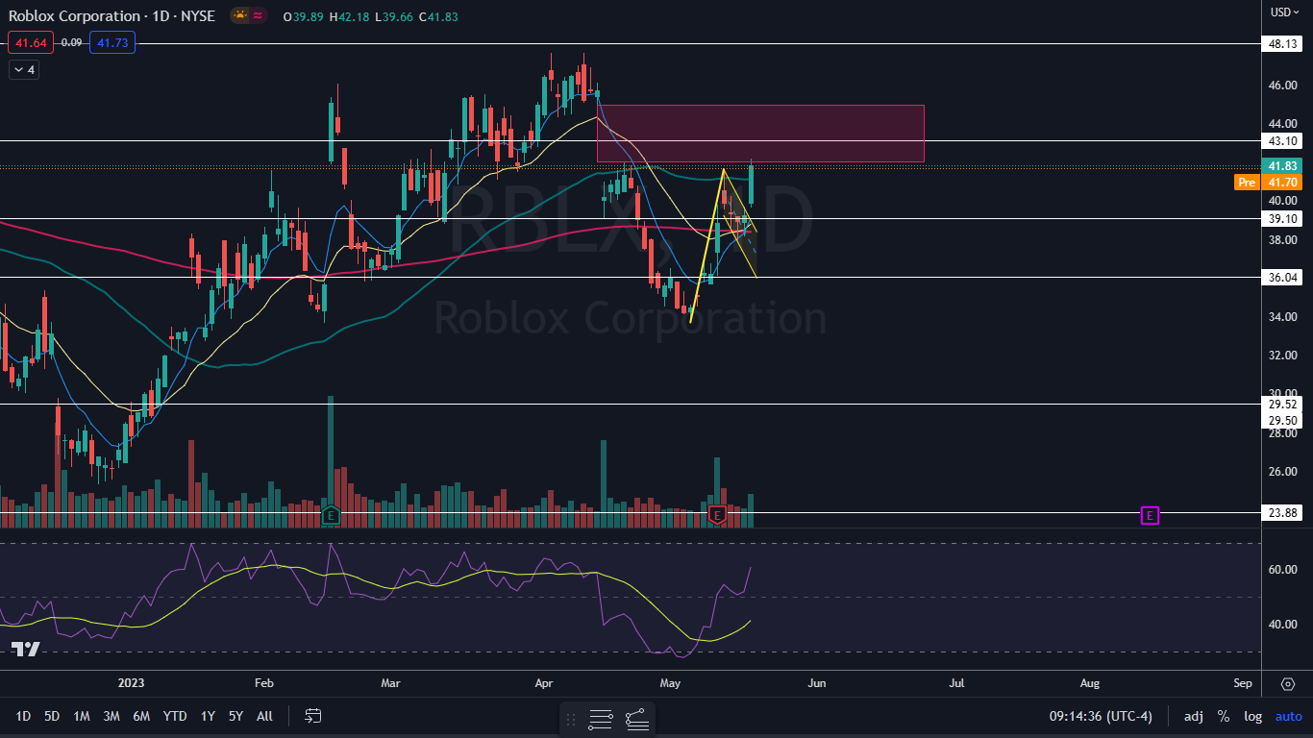This screenshot has width=1313, height=738.
Task: Click the current price 41.83 label
Action: coord(1284,165)
